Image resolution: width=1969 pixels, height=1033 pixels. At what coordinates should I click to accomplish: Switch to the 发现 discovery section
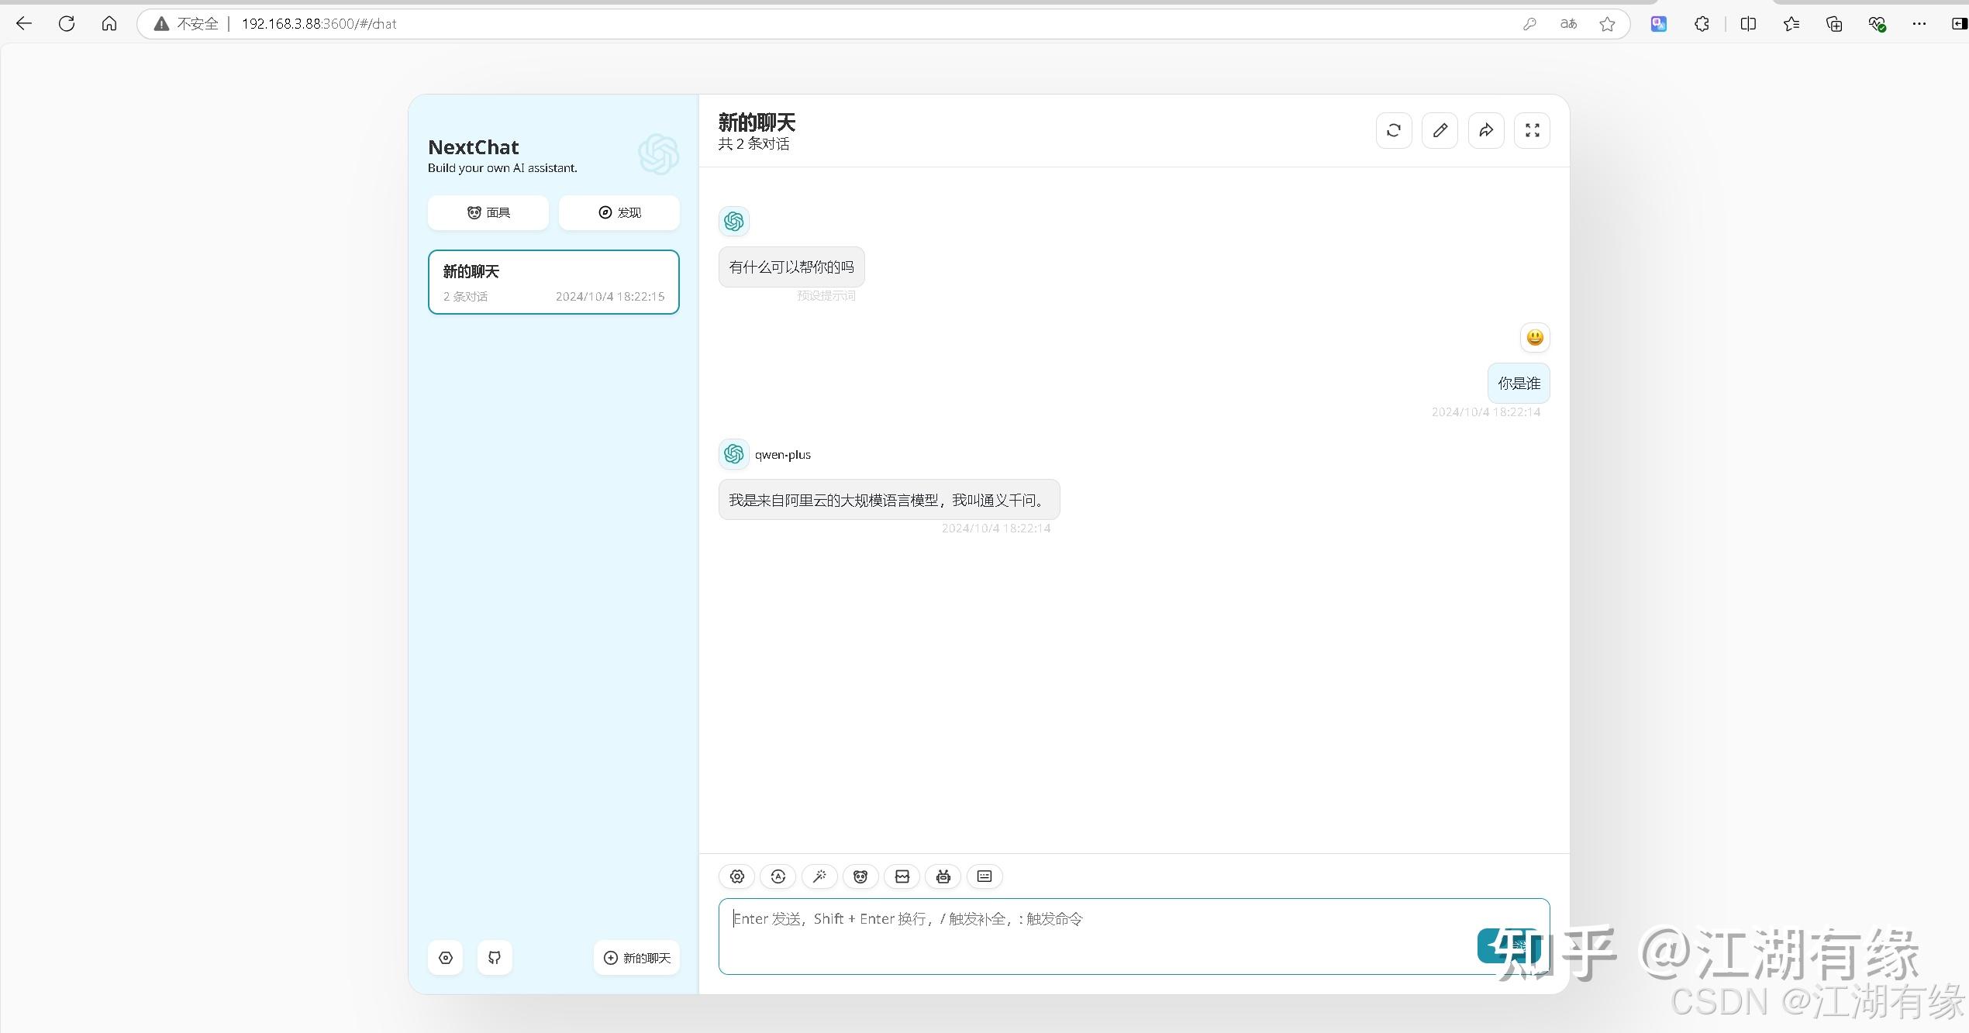tap(619, 212)
